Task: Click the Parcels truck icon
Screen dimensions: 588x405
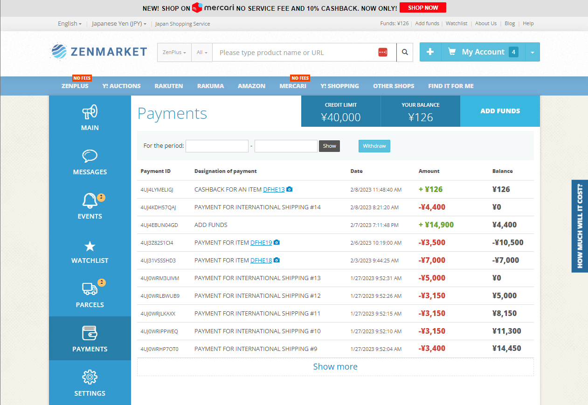Action: coord(90,289)
